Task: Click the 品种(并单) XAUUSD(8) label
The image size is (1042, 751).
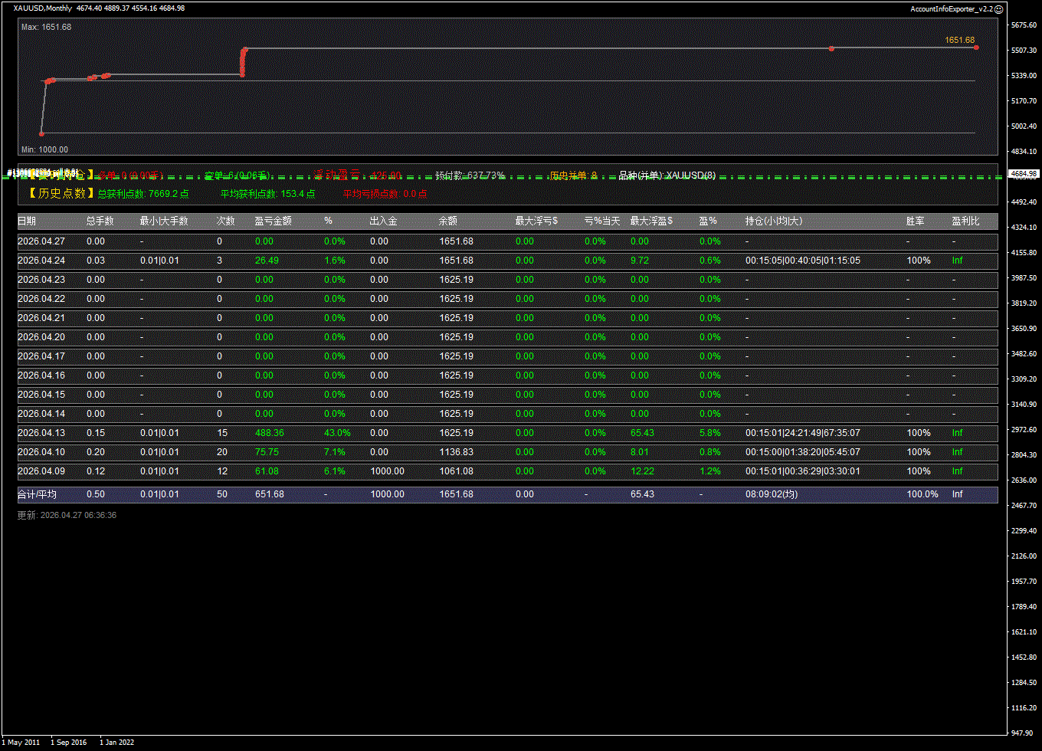Action: point(667,175)
